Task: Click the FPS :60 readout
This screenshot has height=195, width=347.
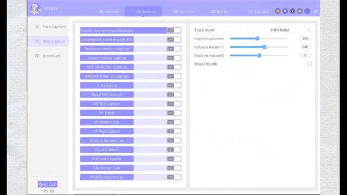Action: pos(48,191)
